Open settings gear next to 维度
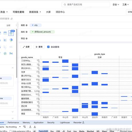132x132 pixels. (x=26, y=25)
